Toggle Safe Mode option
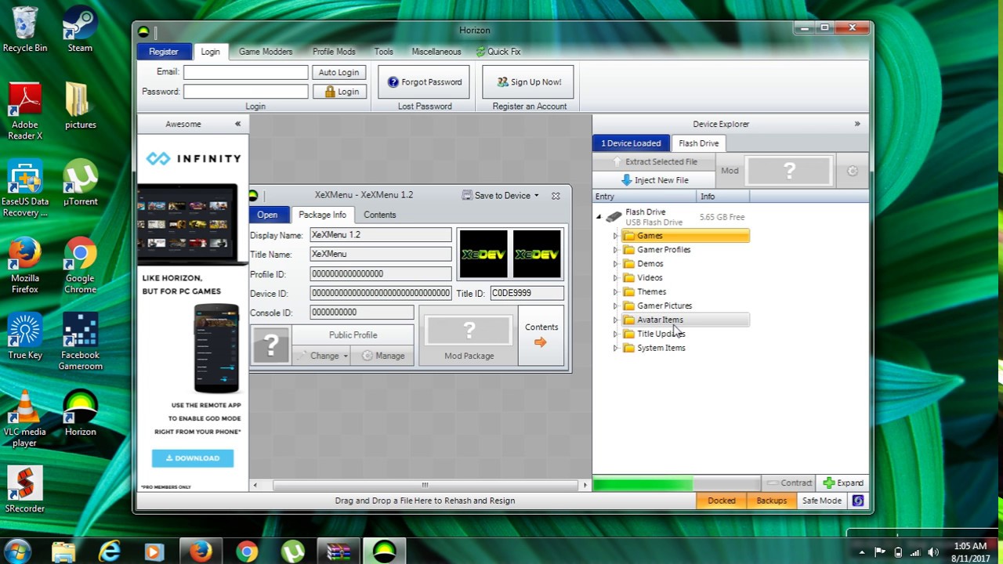 822,501
